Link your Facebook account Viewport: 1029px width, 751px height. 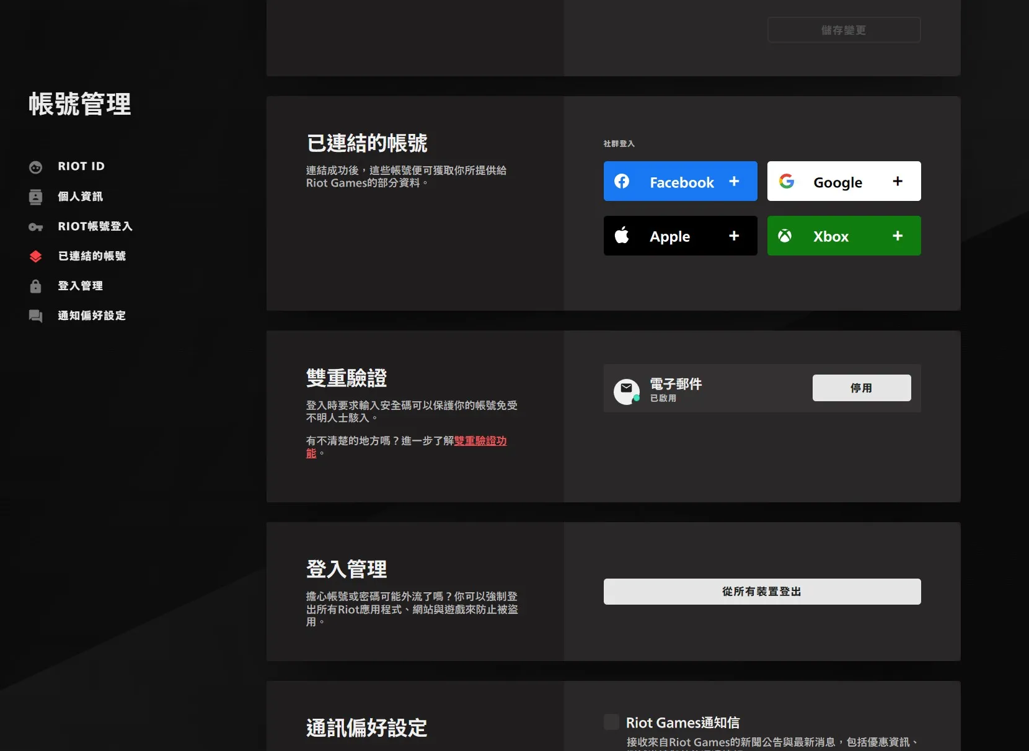pyautogui.click(x=681, y=181)
